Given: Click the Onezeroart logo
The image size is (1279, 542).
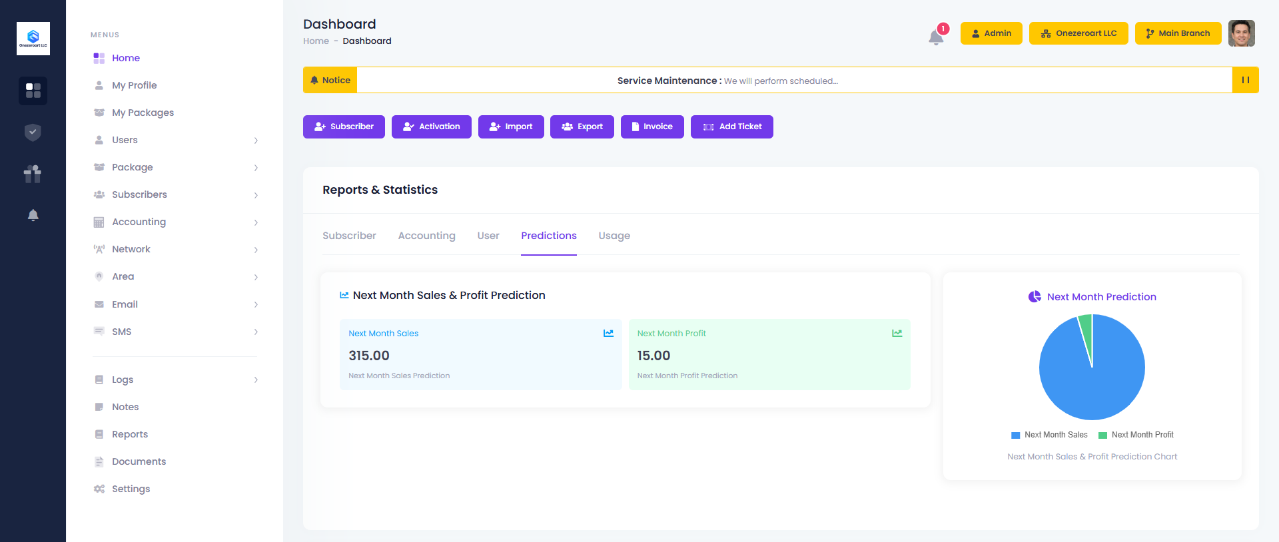Looking at the screenshot, I should click(x=33, y=39).
